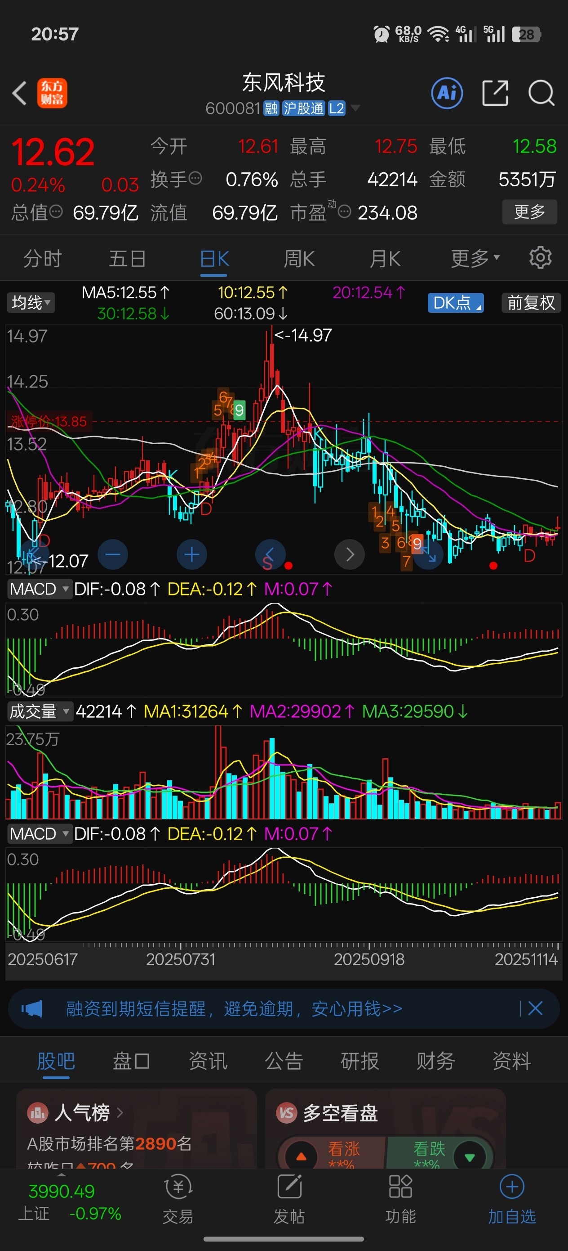The width and height of the screenshot is (568, 1251).
Task: Tap the current price 12.62
Action: tap(53, 152)
